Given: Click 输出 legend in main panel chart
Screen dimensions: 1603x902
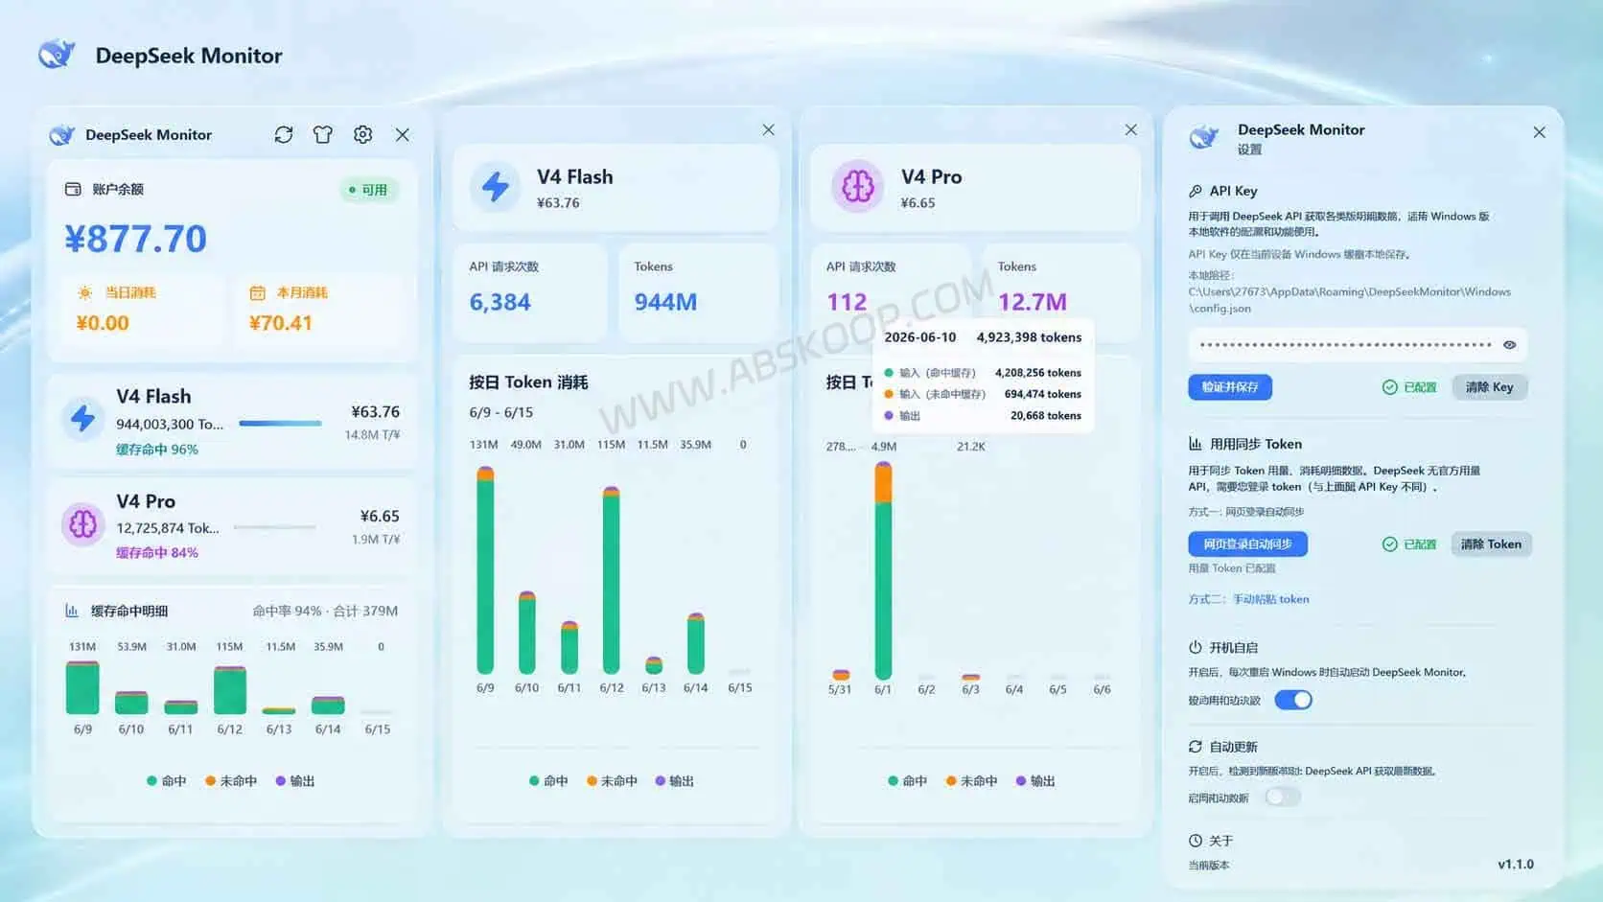Looking at the screenshot, I should coord(295,781).
